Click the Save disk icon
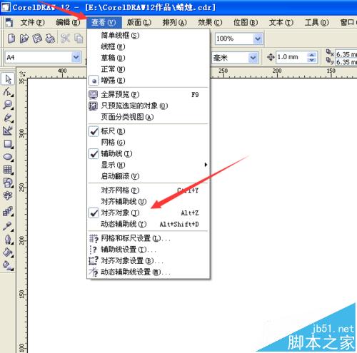 pyautogui.click(x=37, y=39)
